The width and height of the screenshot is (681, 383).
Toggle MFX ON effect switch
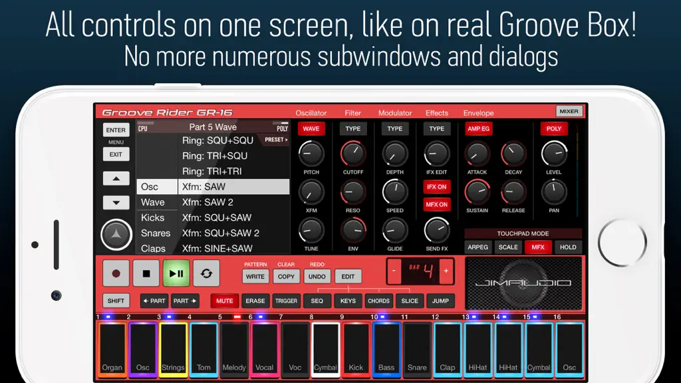pos(436,205)
